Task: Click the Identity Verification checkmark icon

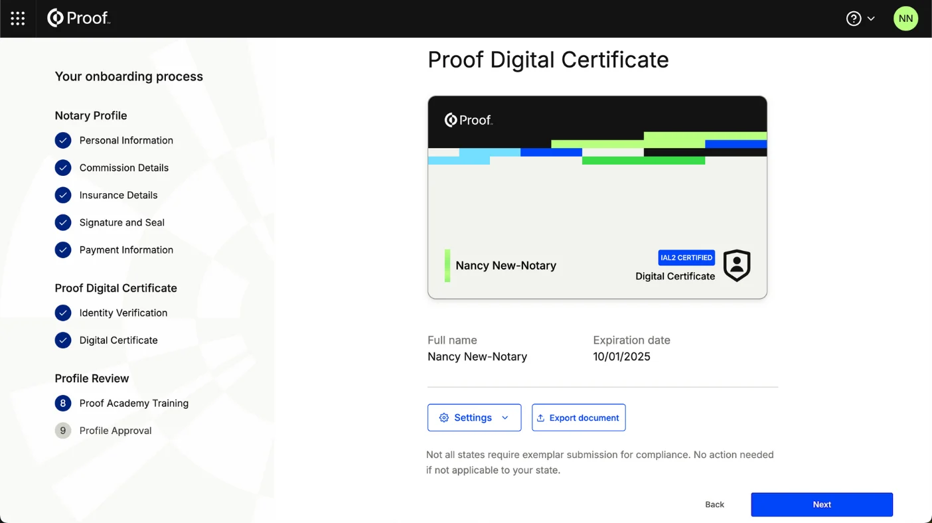Action: [x=63, y=313]
